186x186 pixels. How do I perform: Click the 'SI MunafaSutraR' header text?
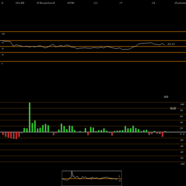pos(46,3)
